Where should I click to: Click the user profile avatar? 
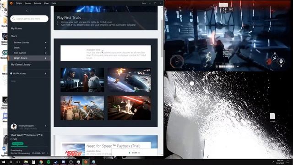(14, 126)
